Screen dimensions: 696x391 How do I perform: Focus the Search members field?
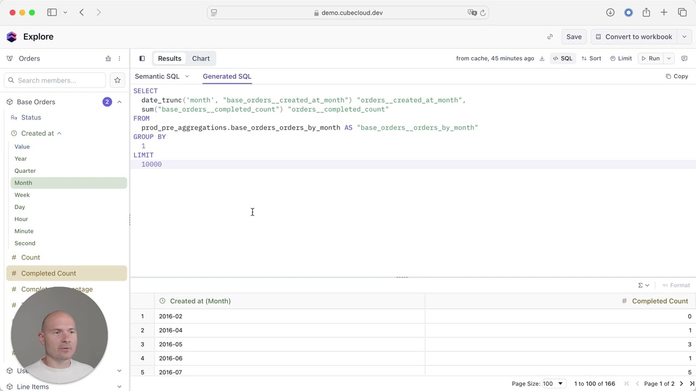(55, 80)
